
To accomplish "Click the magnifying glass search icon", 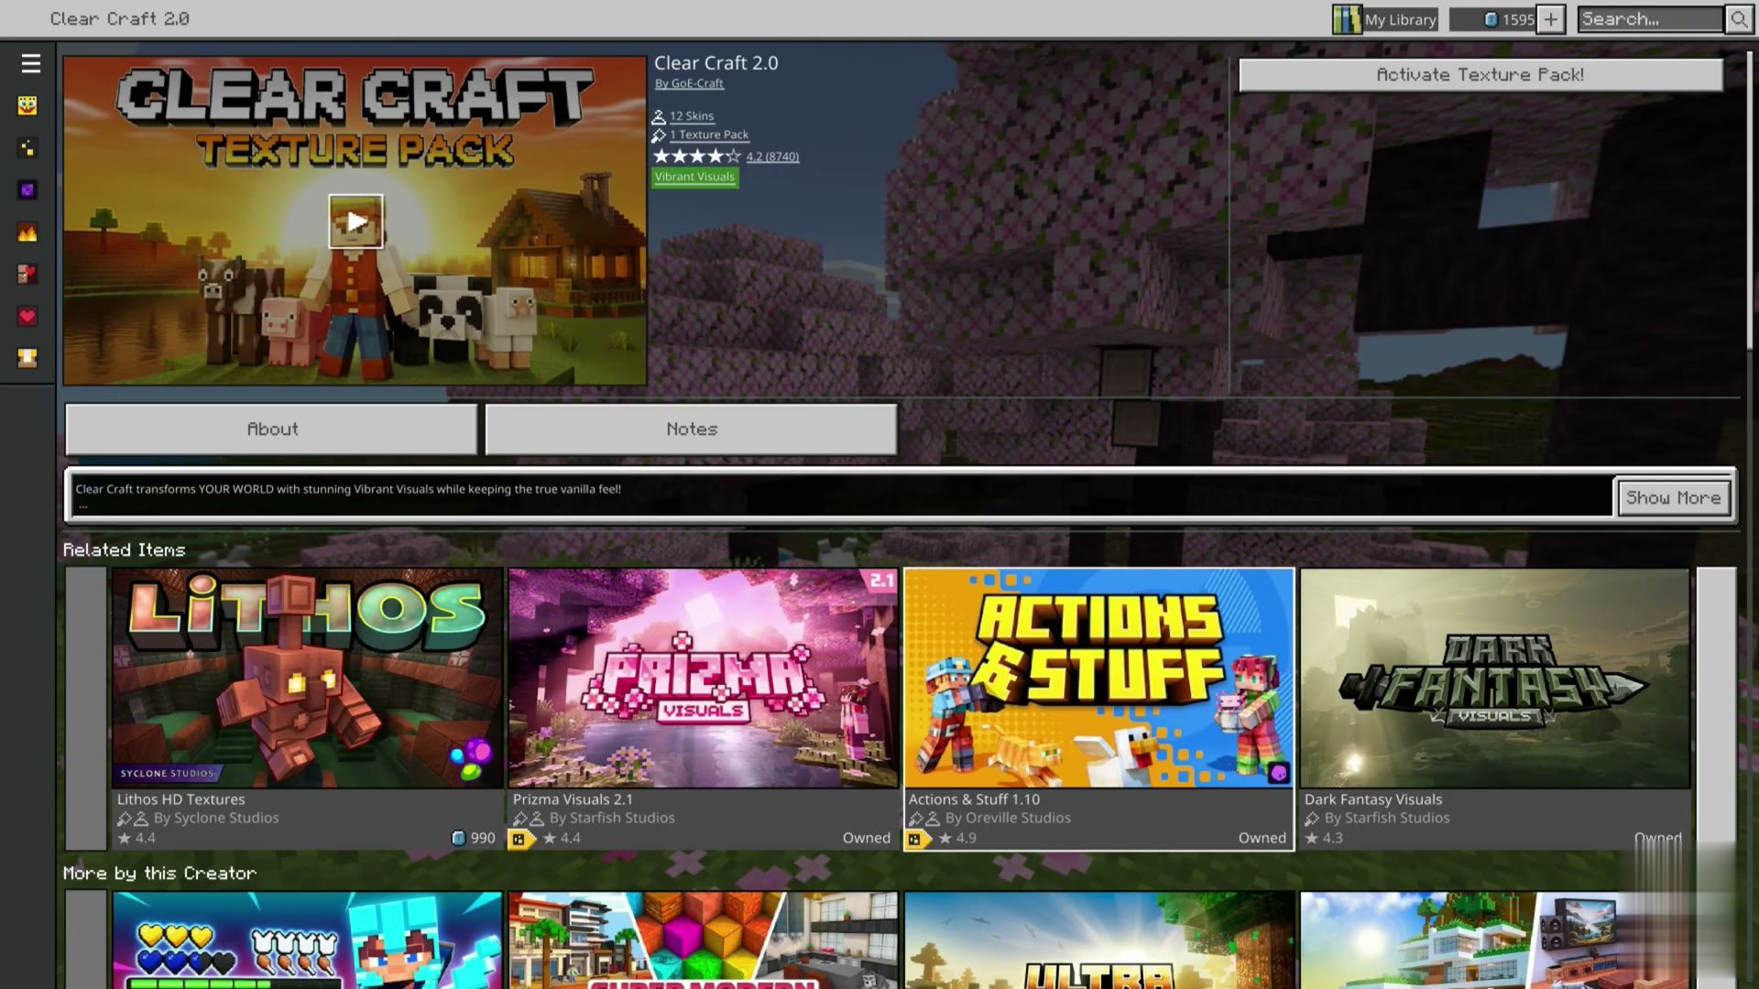I will 1738,19.
